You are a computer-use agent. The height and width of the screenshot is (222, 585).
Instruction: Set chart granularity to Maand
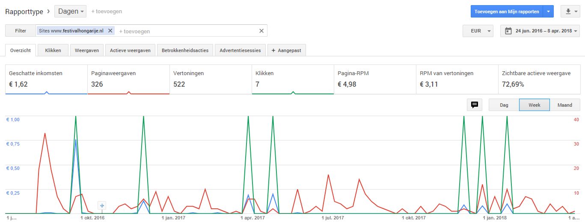pos(565,105)
